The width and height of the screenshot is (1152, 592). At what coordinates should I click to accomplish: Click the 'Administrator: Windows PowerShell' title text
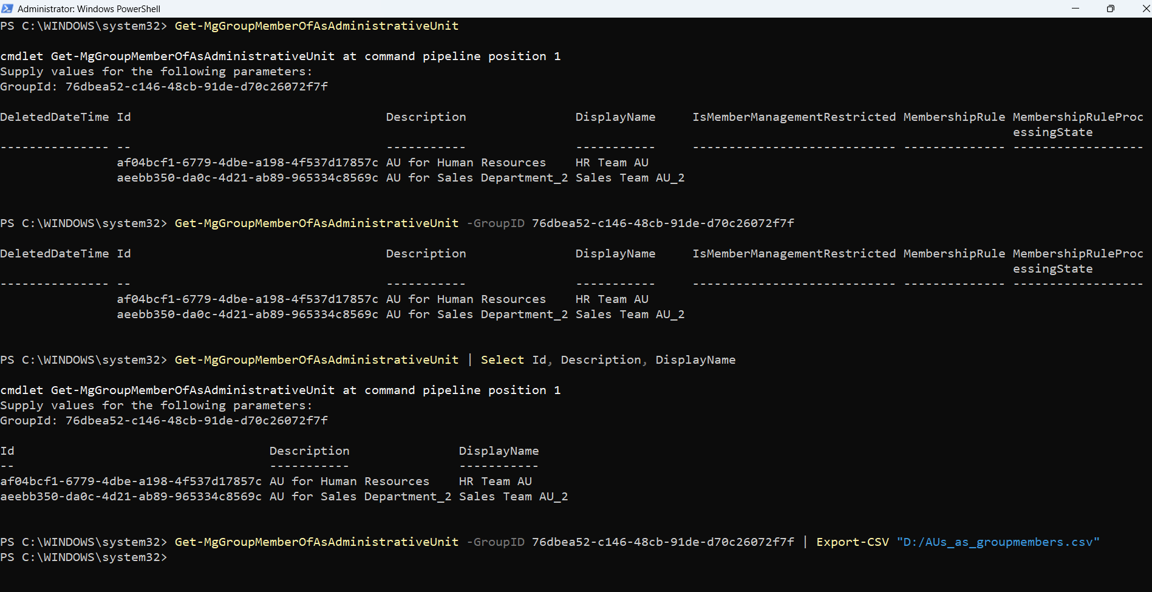click(x=89, y=9)
